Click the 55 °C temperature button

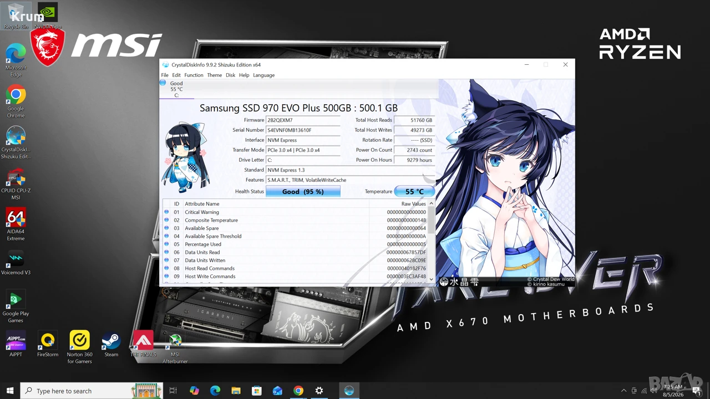tap(414, 192)
